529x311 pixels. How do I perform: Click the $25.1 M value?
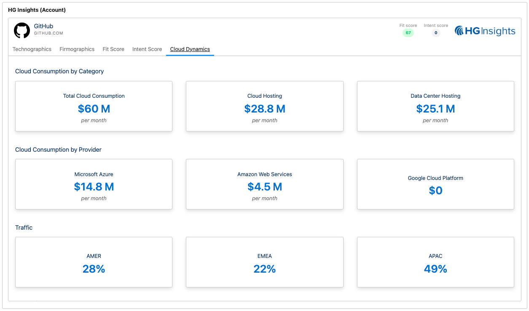(435, 109)
